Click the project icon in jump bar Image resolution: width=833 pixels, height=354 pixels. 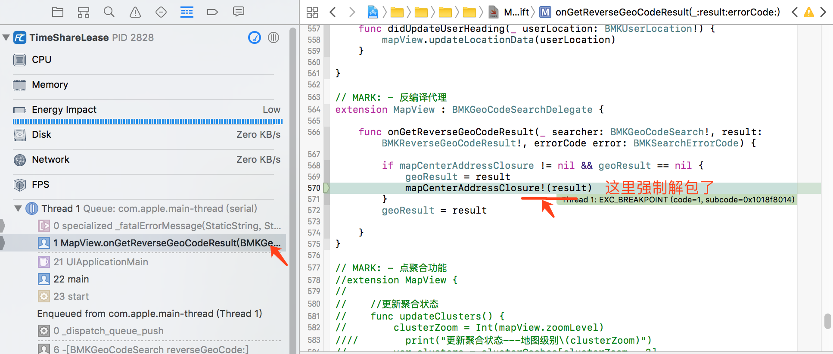pyautogui.click(x=373, y=12)
